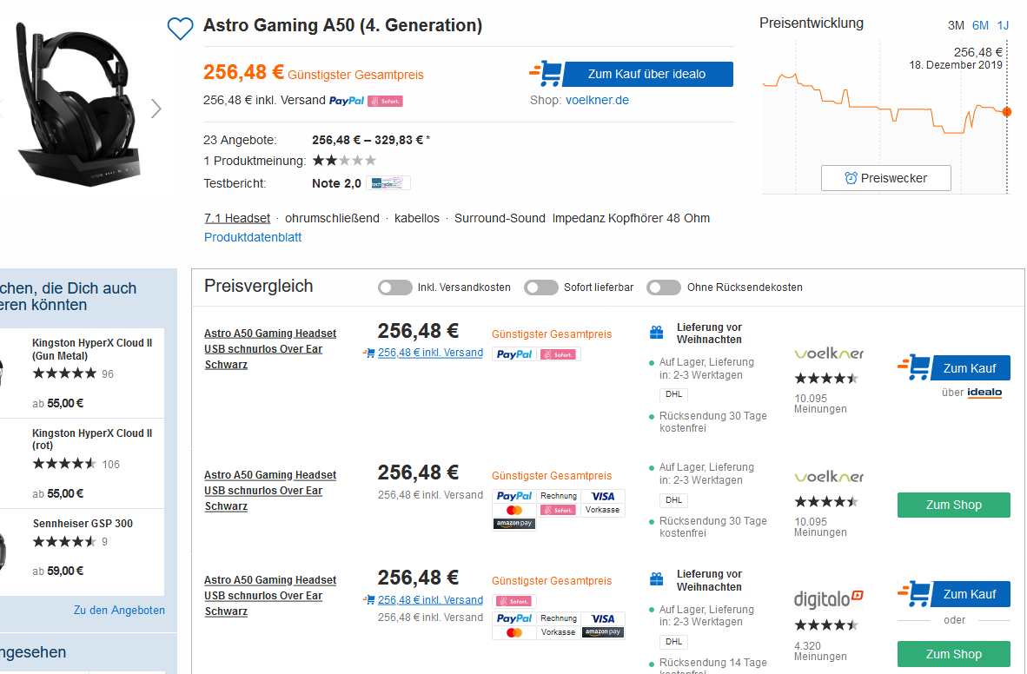
Task: Select 3M price history range
Action: 956,25
